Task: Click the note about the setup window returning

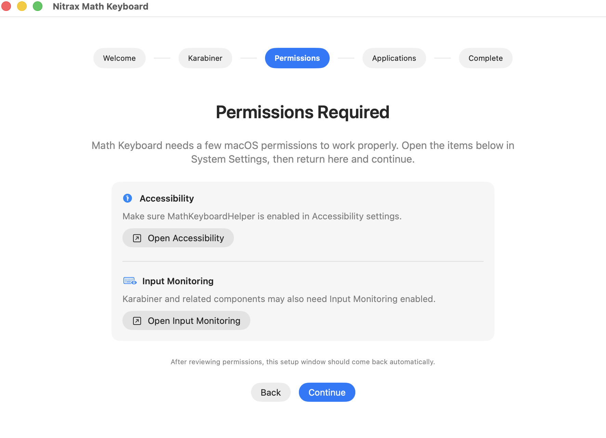Action: click(302, 361)
